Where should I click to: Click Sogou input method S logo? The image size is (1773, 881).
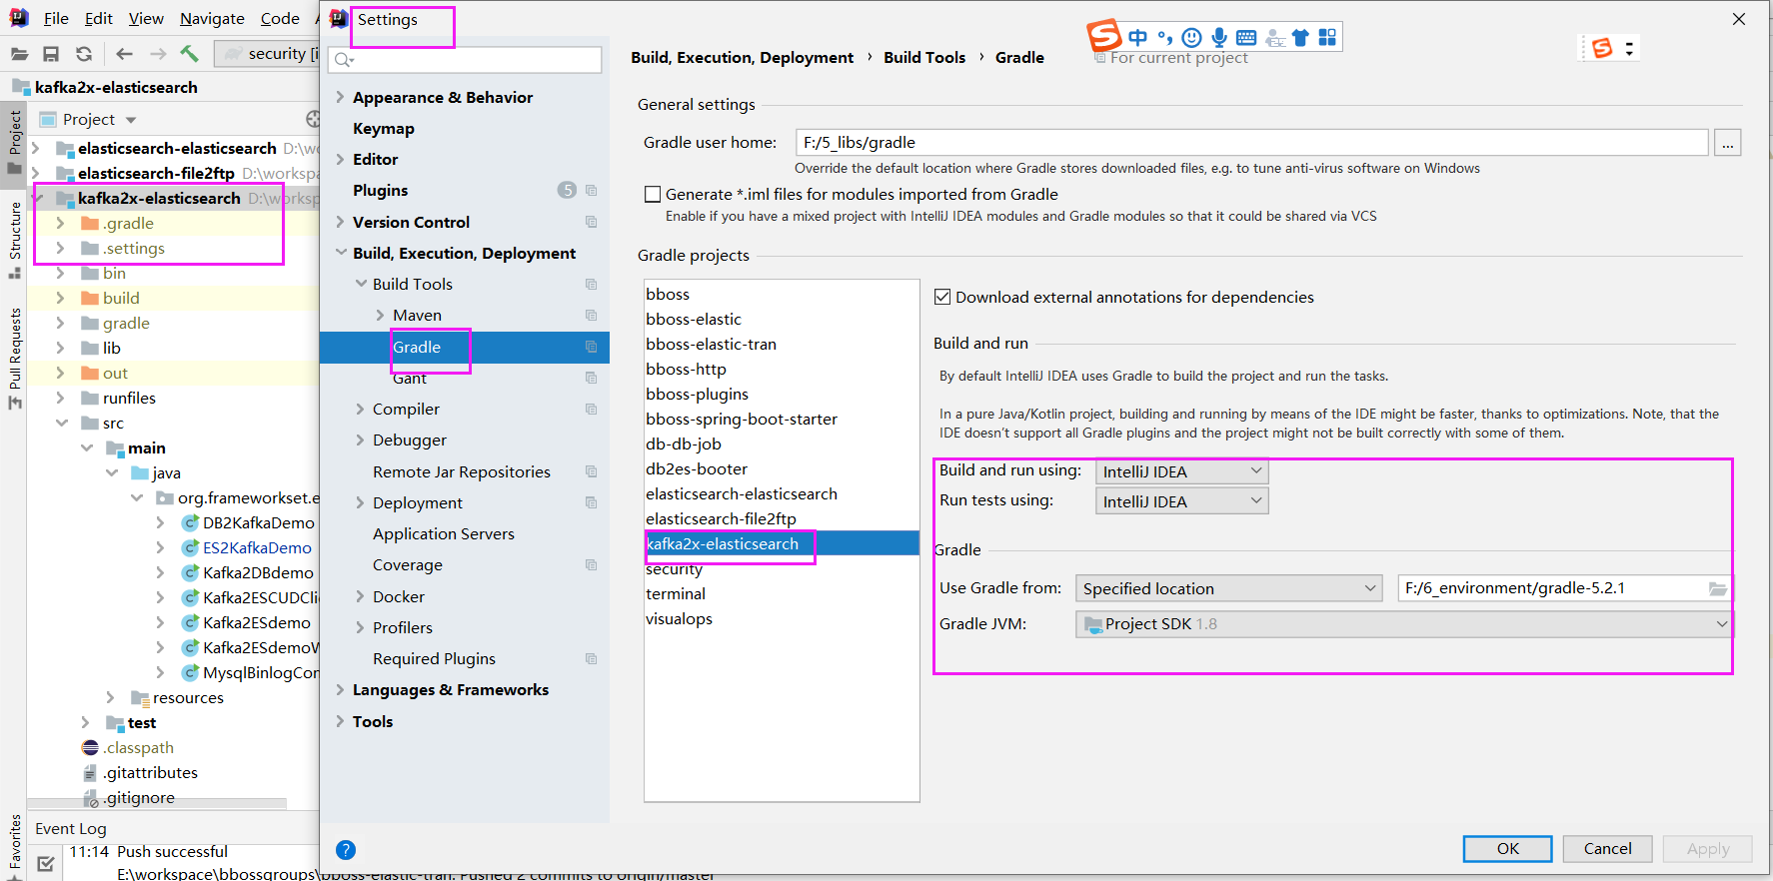click(1104, 36)
